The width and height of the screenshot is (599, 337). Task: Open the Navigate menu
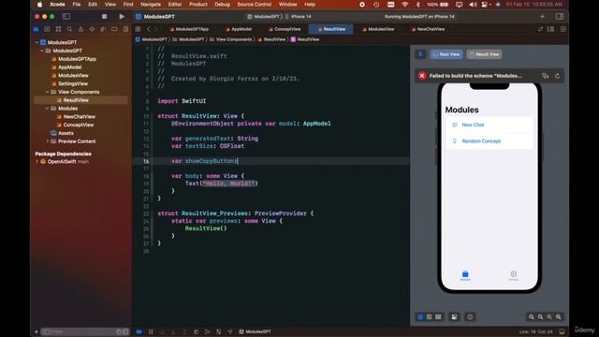coord(151,4)
